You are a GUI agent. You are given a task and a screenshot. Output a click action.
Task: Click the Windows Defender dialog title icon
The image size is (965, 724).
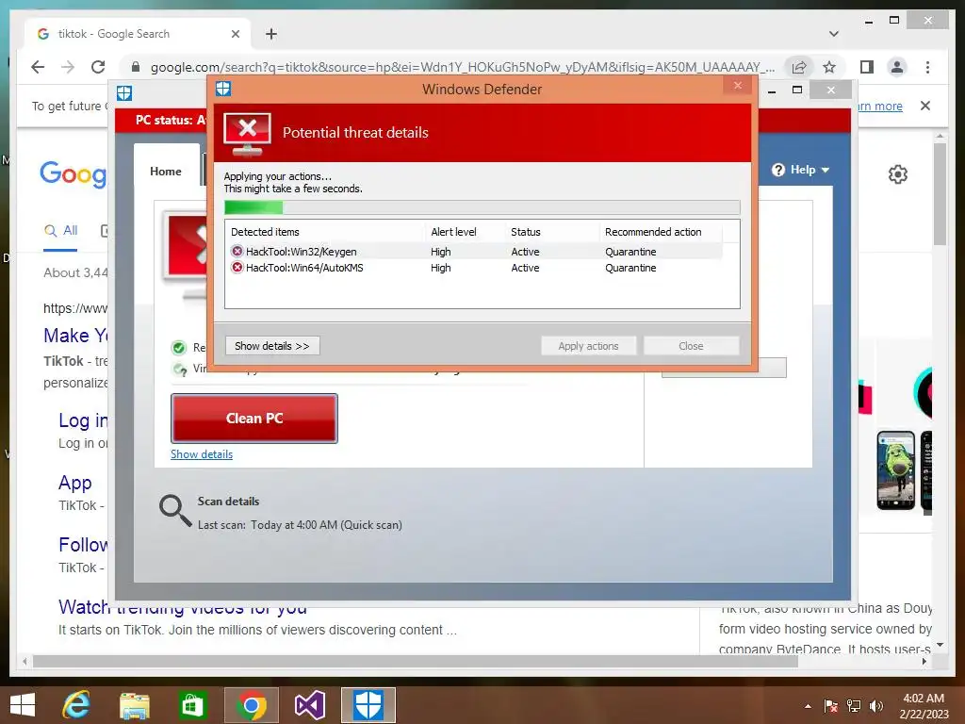point(223,89)
